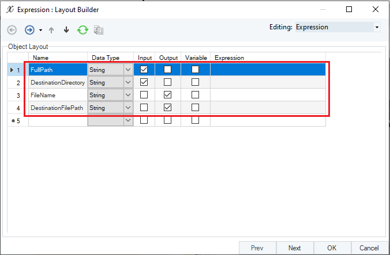
Task: Enable Variable checkbox for DestinationDirectory
Action: 195,82
